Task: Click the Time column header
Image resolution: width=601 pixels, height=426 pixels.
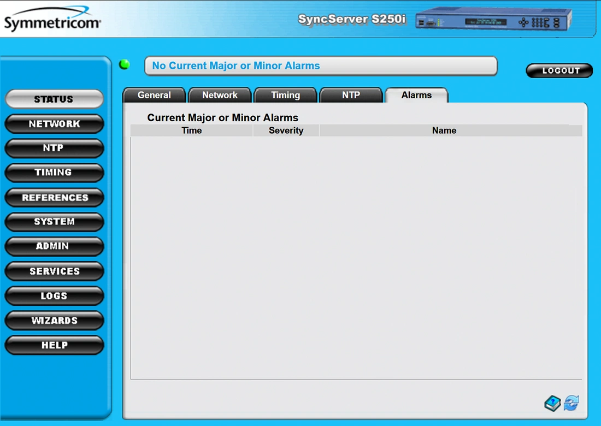Action: pyautogui.click(x=192, y=131)
